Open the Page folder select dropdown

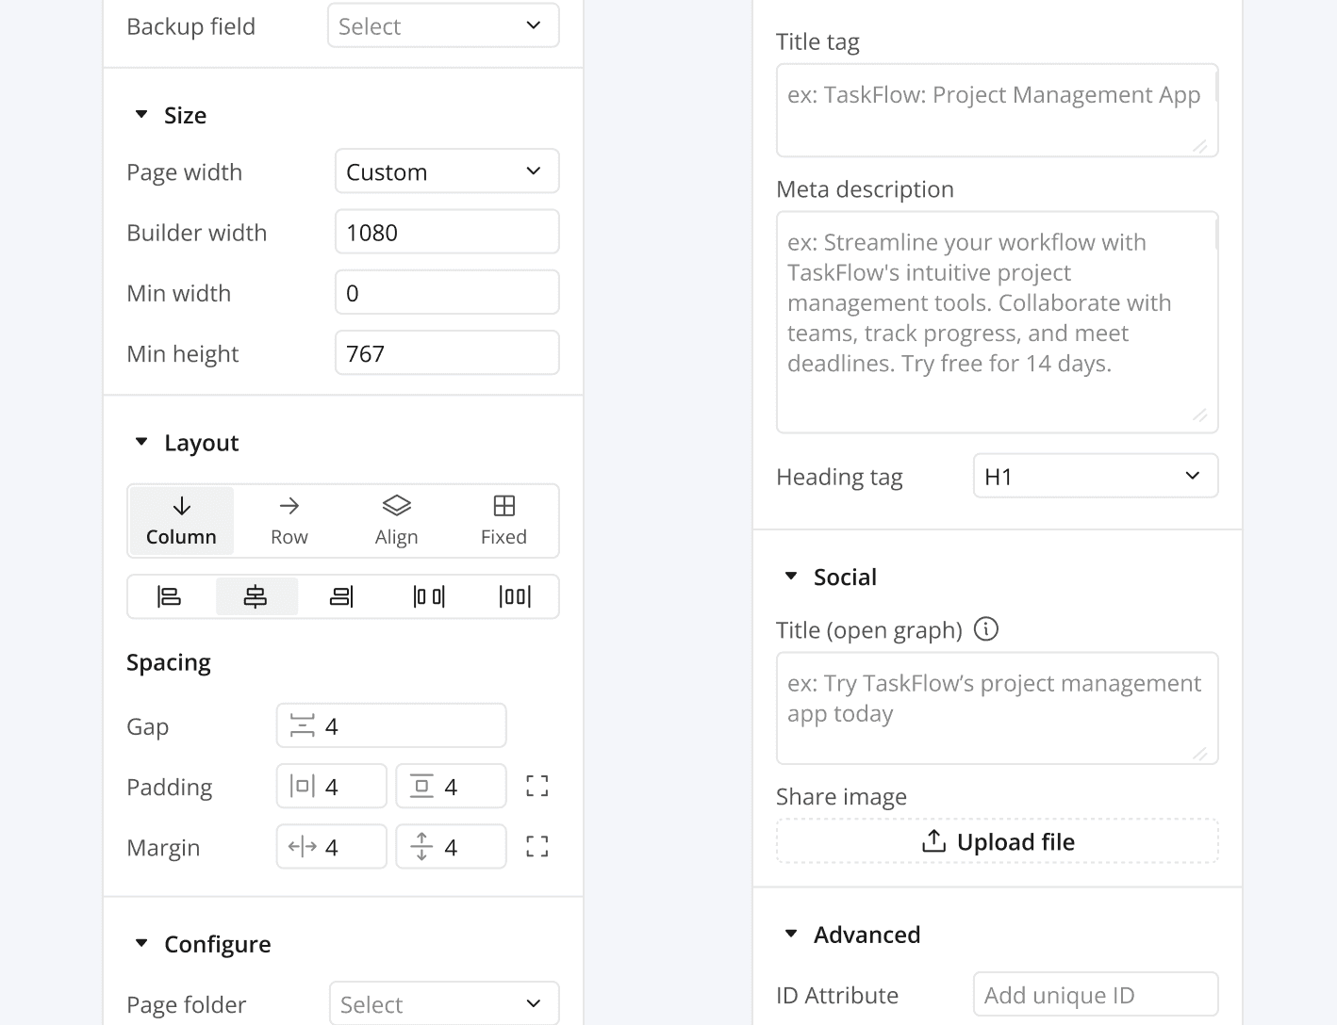pos(443,1004)
